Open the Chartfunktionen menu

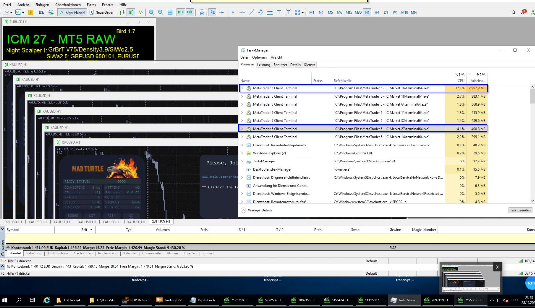[68, 5]
